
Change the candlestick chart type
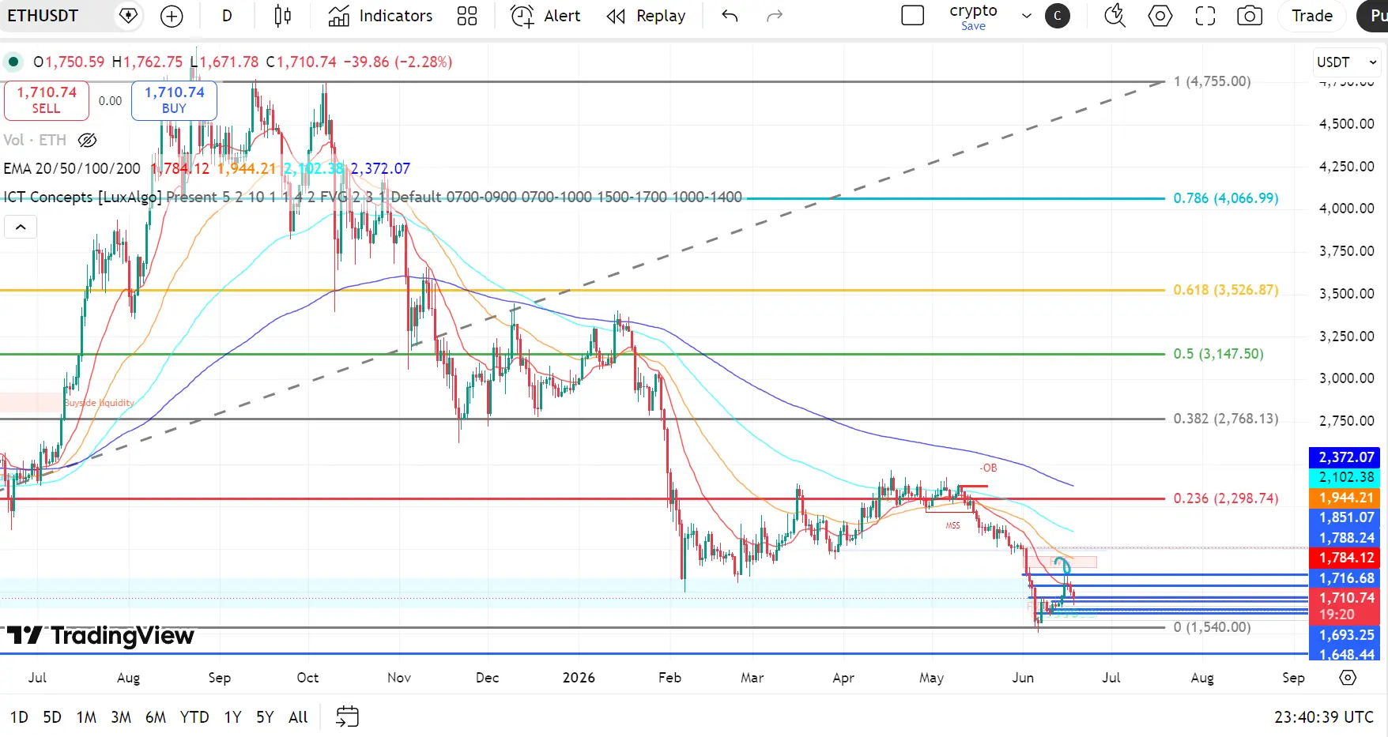click(x=282, y=16)
